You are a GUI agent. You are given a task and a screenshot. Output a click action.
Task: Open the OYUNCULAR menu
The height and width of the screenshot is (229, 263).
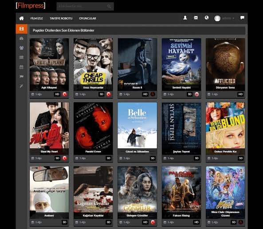coord(87,19)
